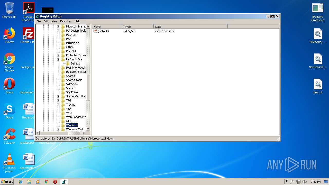The width and height of the screenshot is (329, 185).
Task: Select the PeerNet folder icon
Action: pos(63,51)
